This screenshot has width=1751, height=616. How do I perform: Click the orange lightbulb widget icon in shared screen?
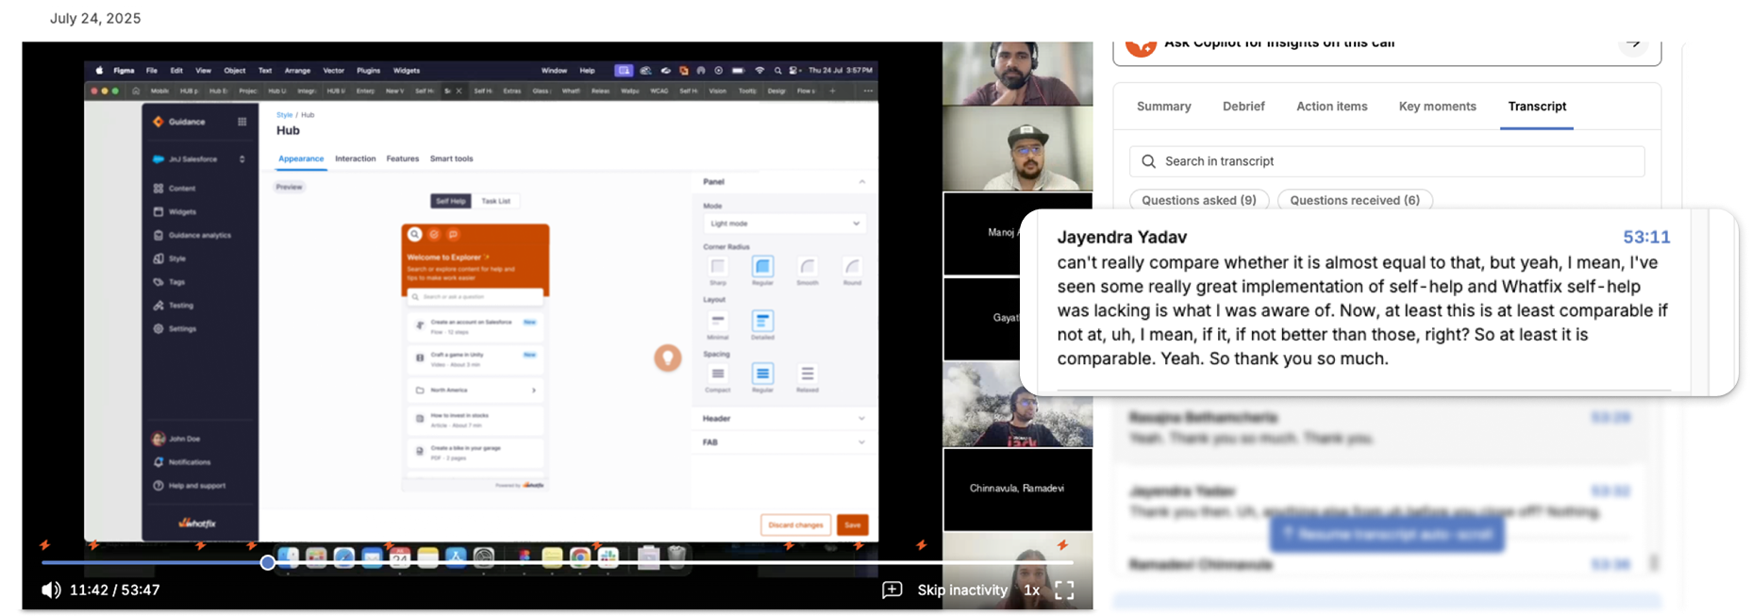pyautogui.click(x=668, y=358)
